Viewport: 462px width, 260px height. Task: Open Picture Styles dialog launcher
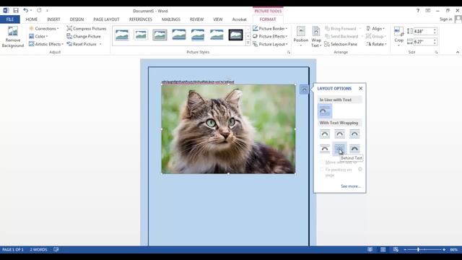click(289, 52)
